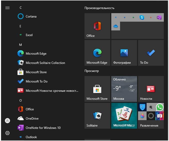Expand the Развлечения folder by its label
The width and height of the screenshot is (169, 141).
149,126
